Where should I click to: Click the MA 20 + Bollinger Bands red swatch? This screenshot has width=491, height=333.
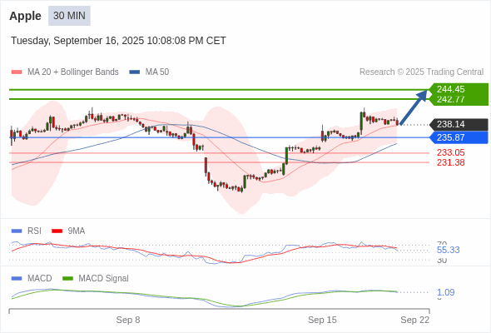tap(17, 72)
